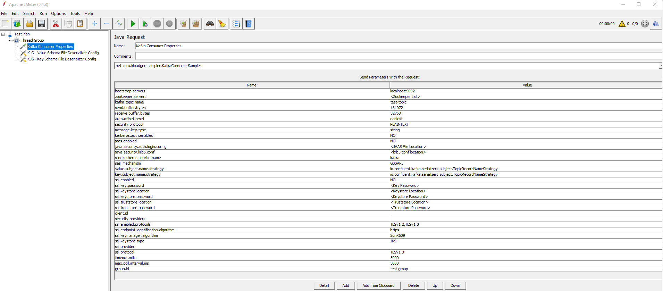The width and height of the screenshot is (663, 291).
Task: Click the auto.offset.reset name cell
Action: tap(252, 119)
